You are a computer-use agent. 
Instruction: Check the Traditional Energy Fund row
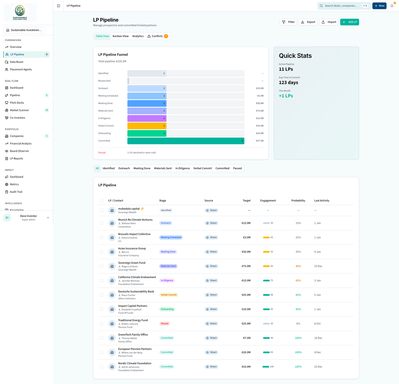click(x=102, y=324)
